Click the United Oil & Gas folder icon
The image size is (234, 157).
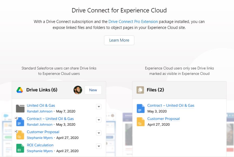click(x=20, y=109)
